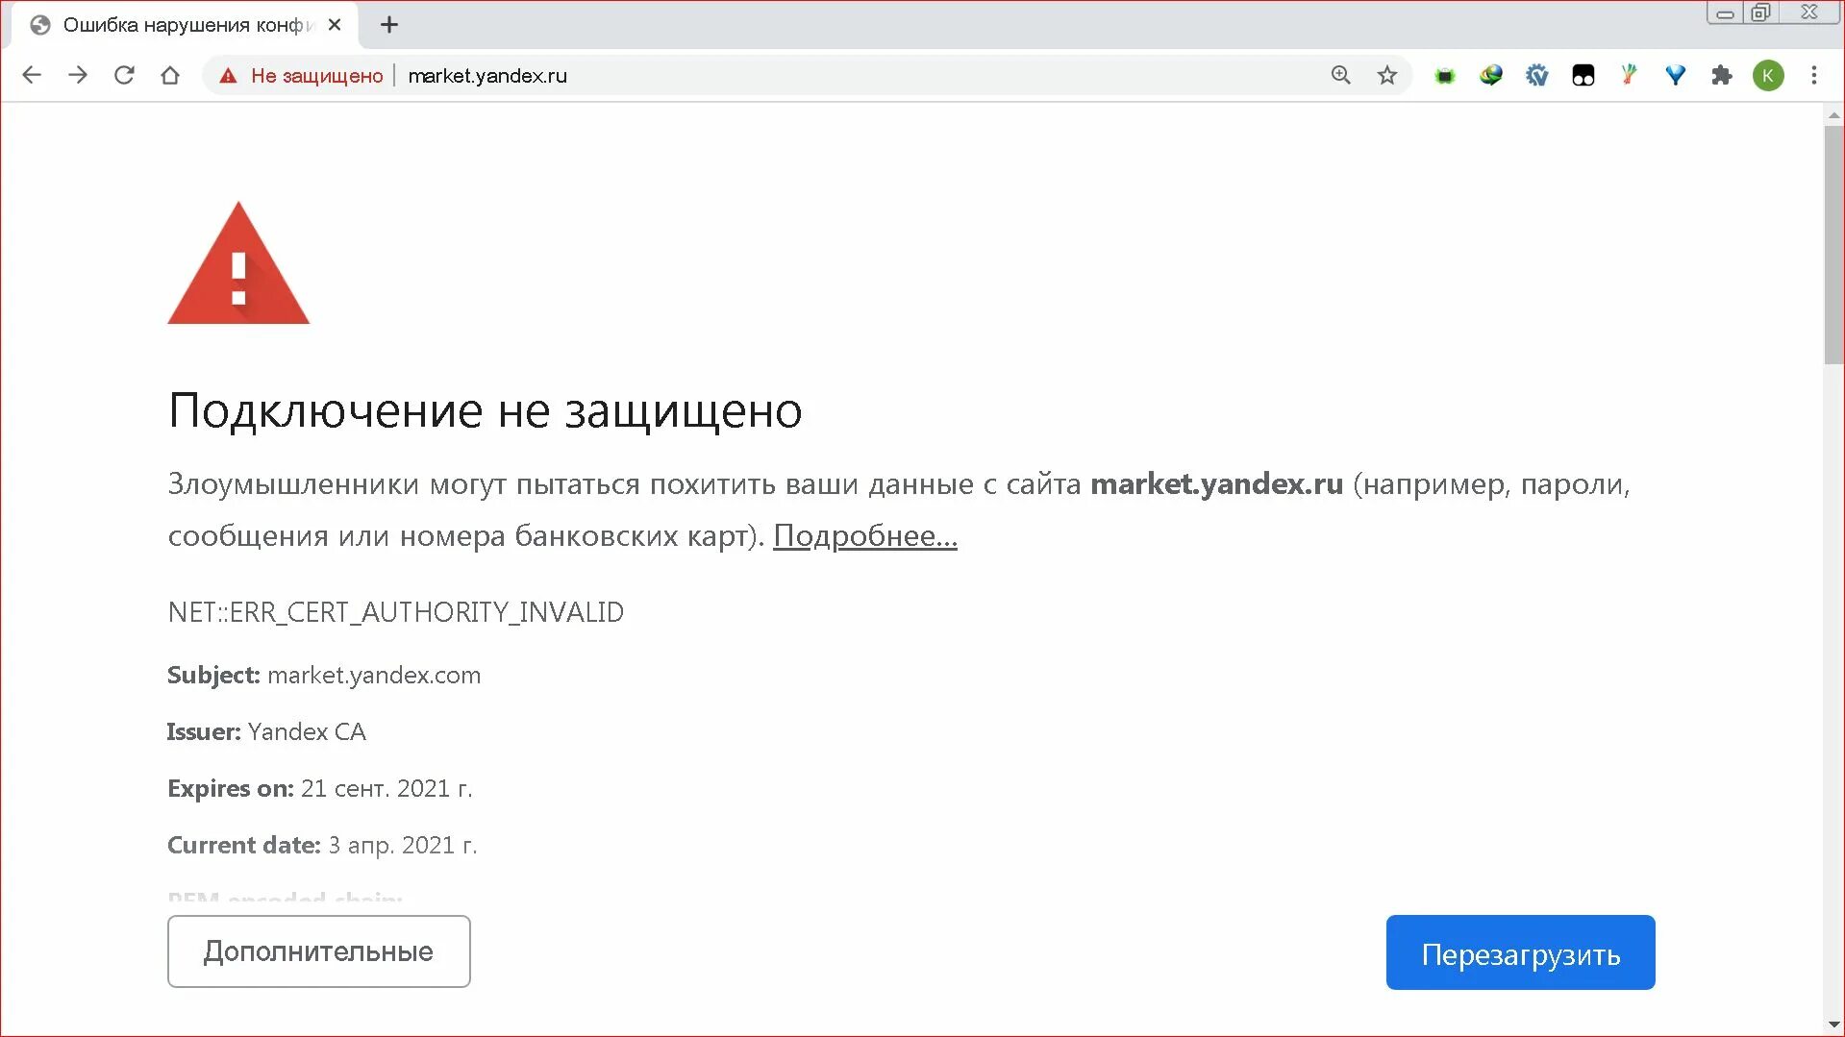The width and height of the screenshot is (1845, 1037).
Task: Open a new tab with plus button
Action: tap(389, 25)
